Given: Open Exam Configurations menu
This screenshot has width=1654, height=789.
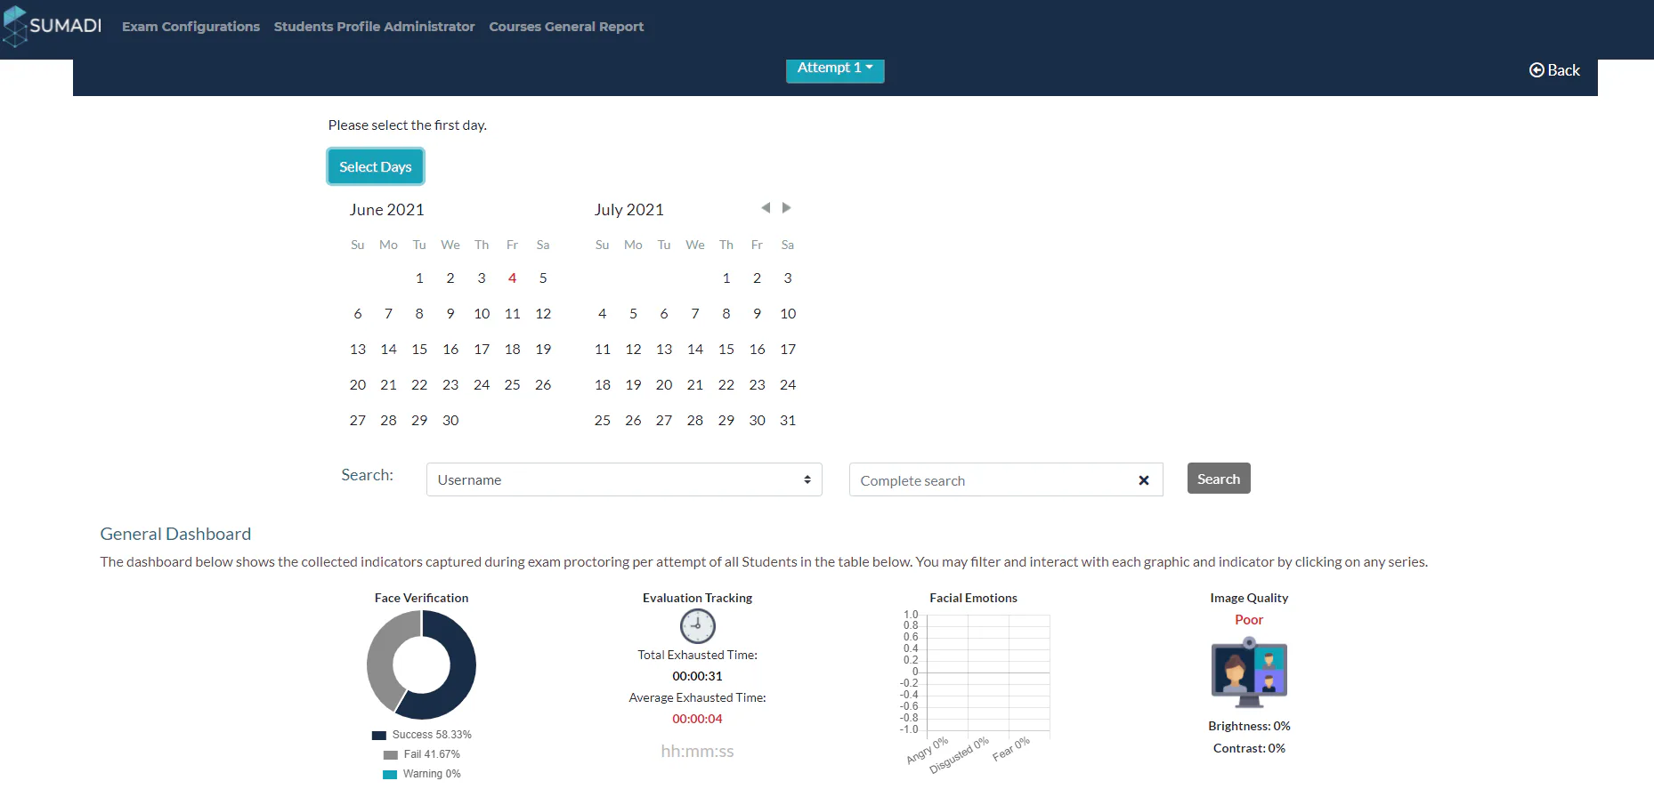Looking at the screenshot, I should pos(191,27).
